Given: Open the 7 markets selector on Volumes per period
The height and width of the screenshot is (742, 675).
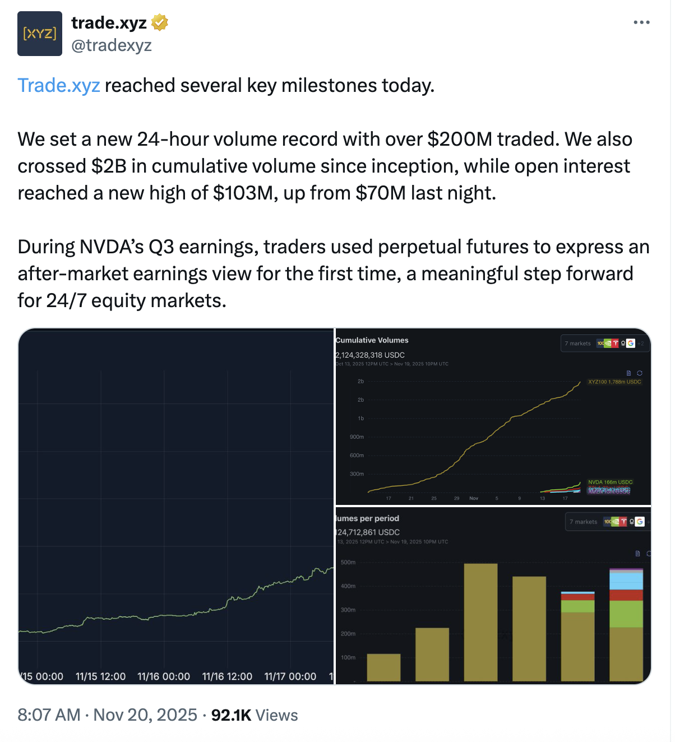Looking at the screenshot, I should [x=584, y=522].
